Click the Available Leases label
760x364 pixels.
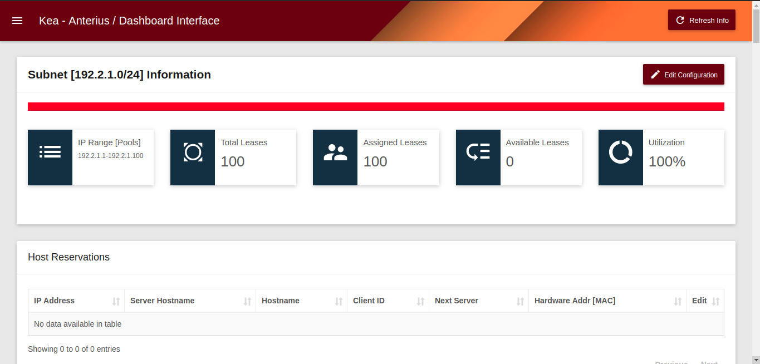(537, 142)
